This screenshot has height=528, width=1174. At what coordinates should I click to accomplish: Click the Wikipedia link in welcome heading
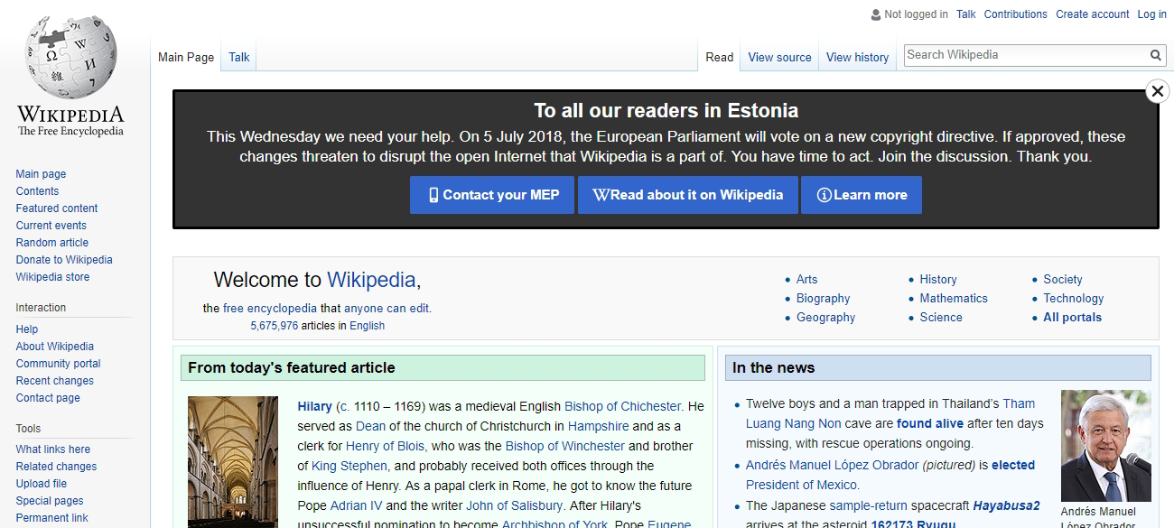click(x=371, y=280)
